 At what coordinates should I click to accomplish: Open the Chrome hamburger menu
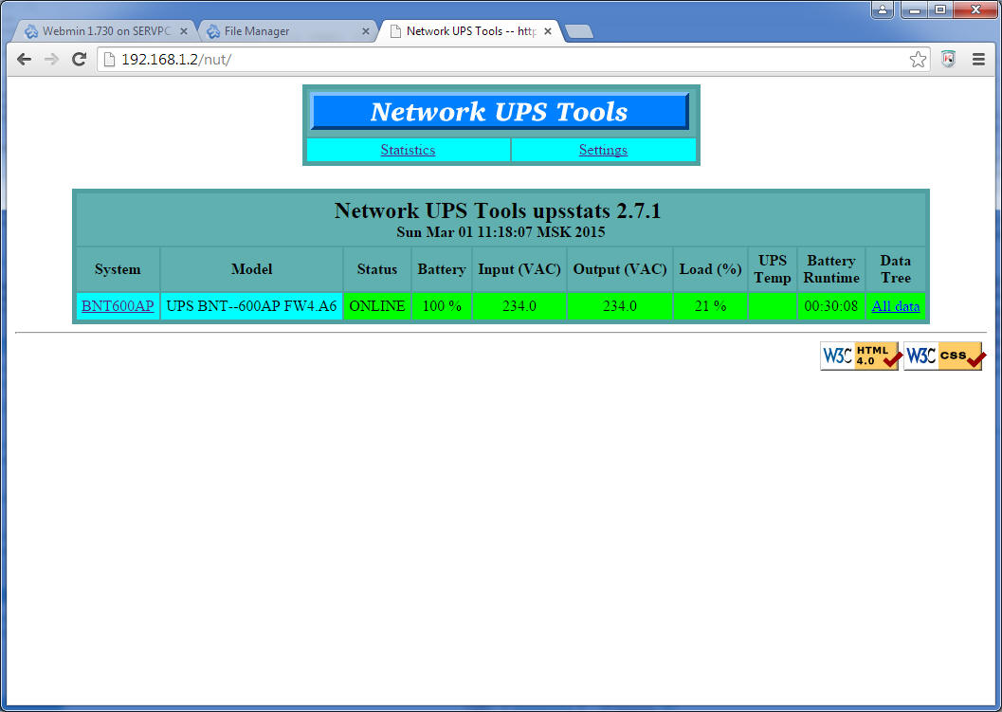point(978,60)
